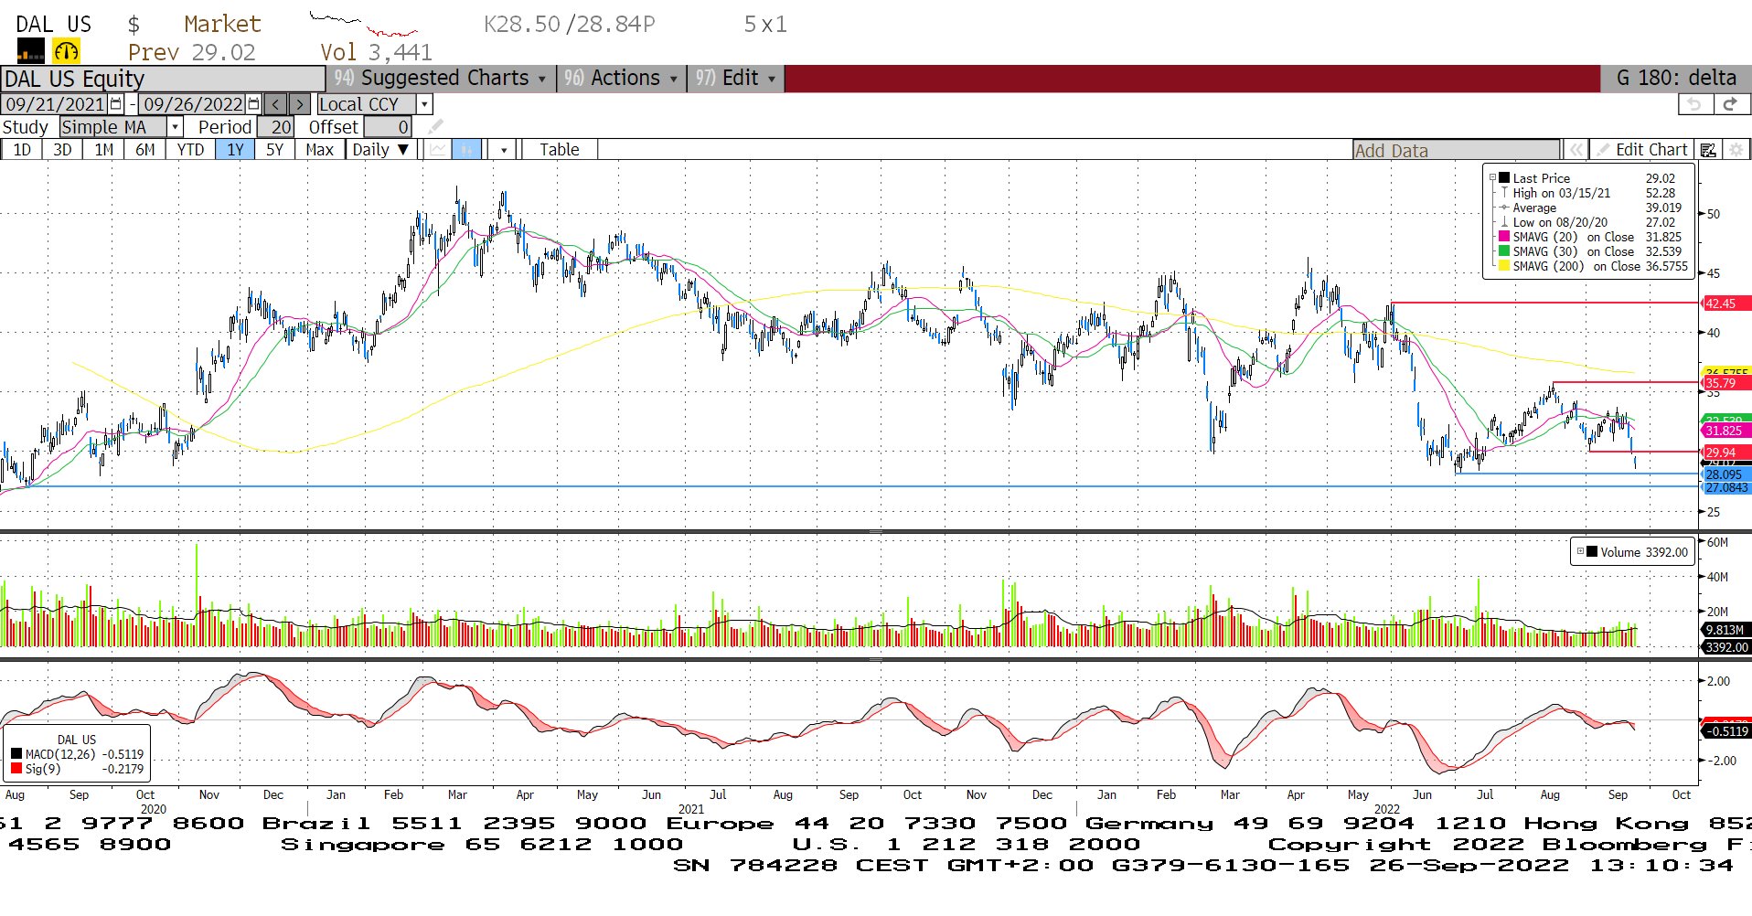Image resolution: width=1752 pixels, height=916 pixels.
Task: Click the 29.94 red price label
Action: (1725, 453)
